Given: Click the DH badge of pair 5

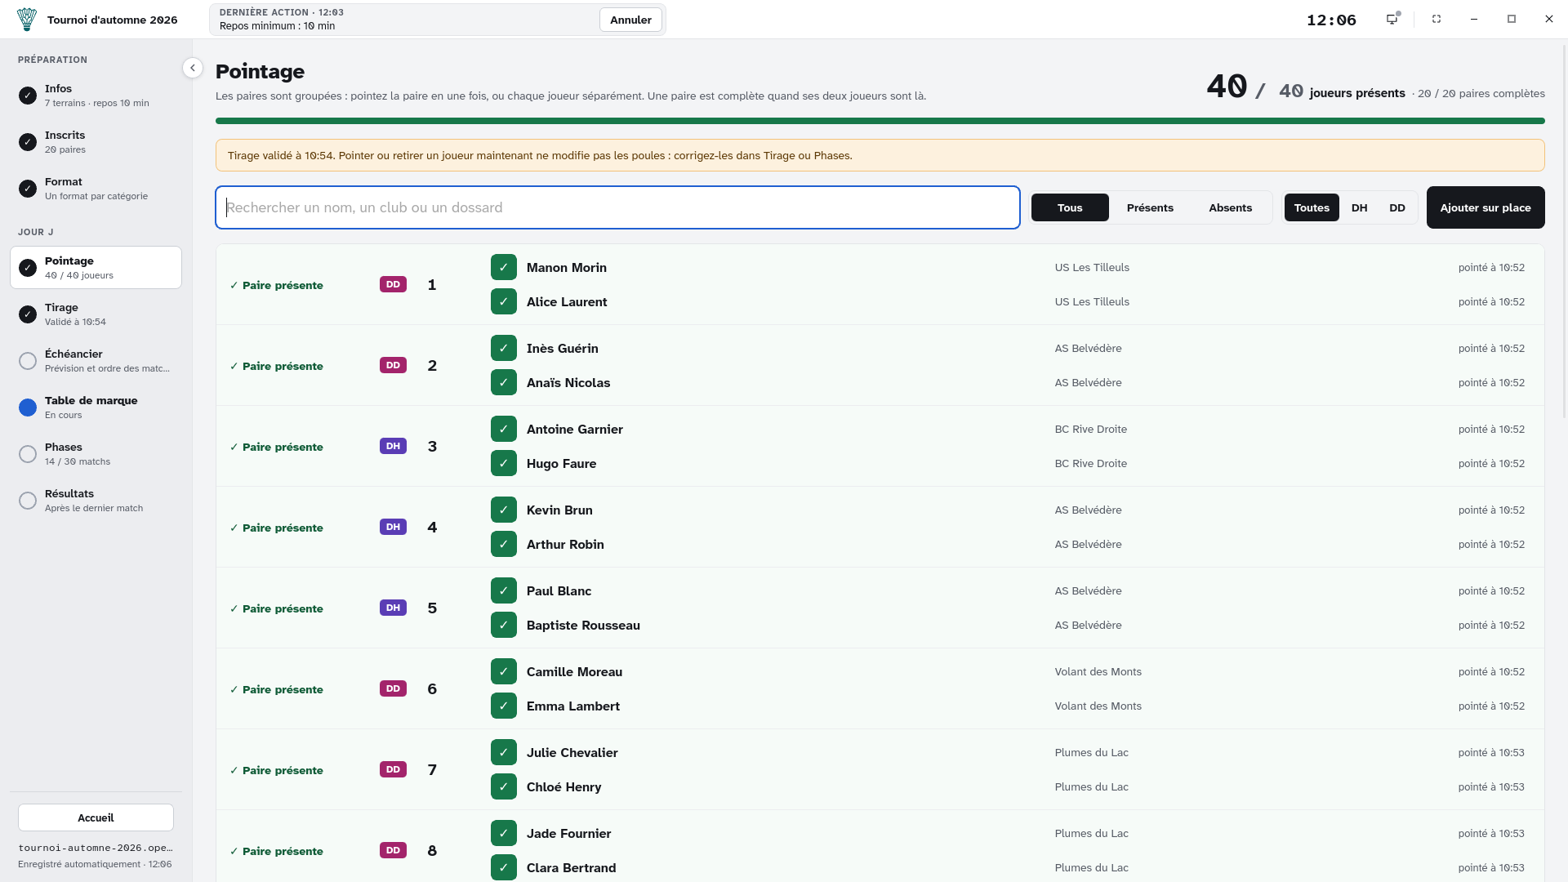Looking at the screenshot, I should [x=393, y=608].
